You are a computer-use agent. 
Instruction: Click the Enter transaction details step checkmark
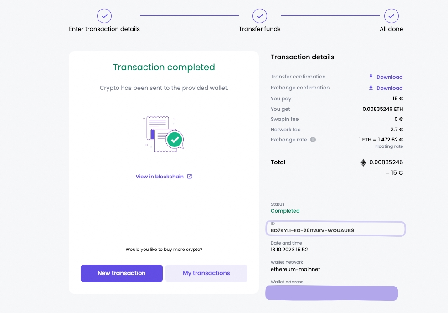coord(104,16)
